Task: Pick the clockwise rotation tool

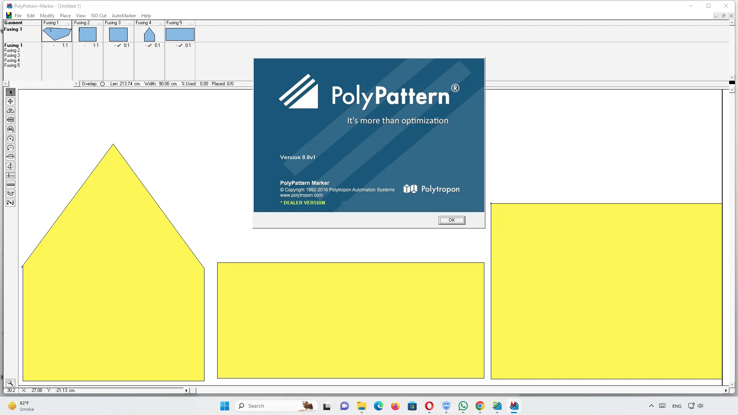Action: pos(10,138)
